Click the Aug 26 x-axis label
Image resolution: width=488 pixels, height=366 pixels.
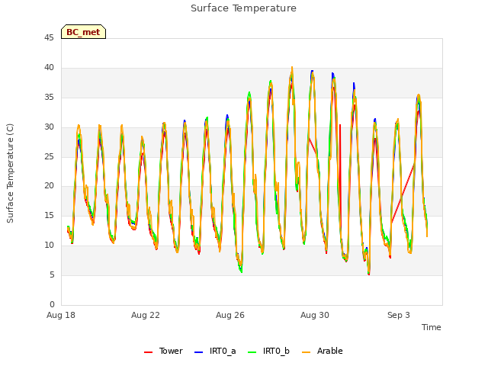pos(230,315)
